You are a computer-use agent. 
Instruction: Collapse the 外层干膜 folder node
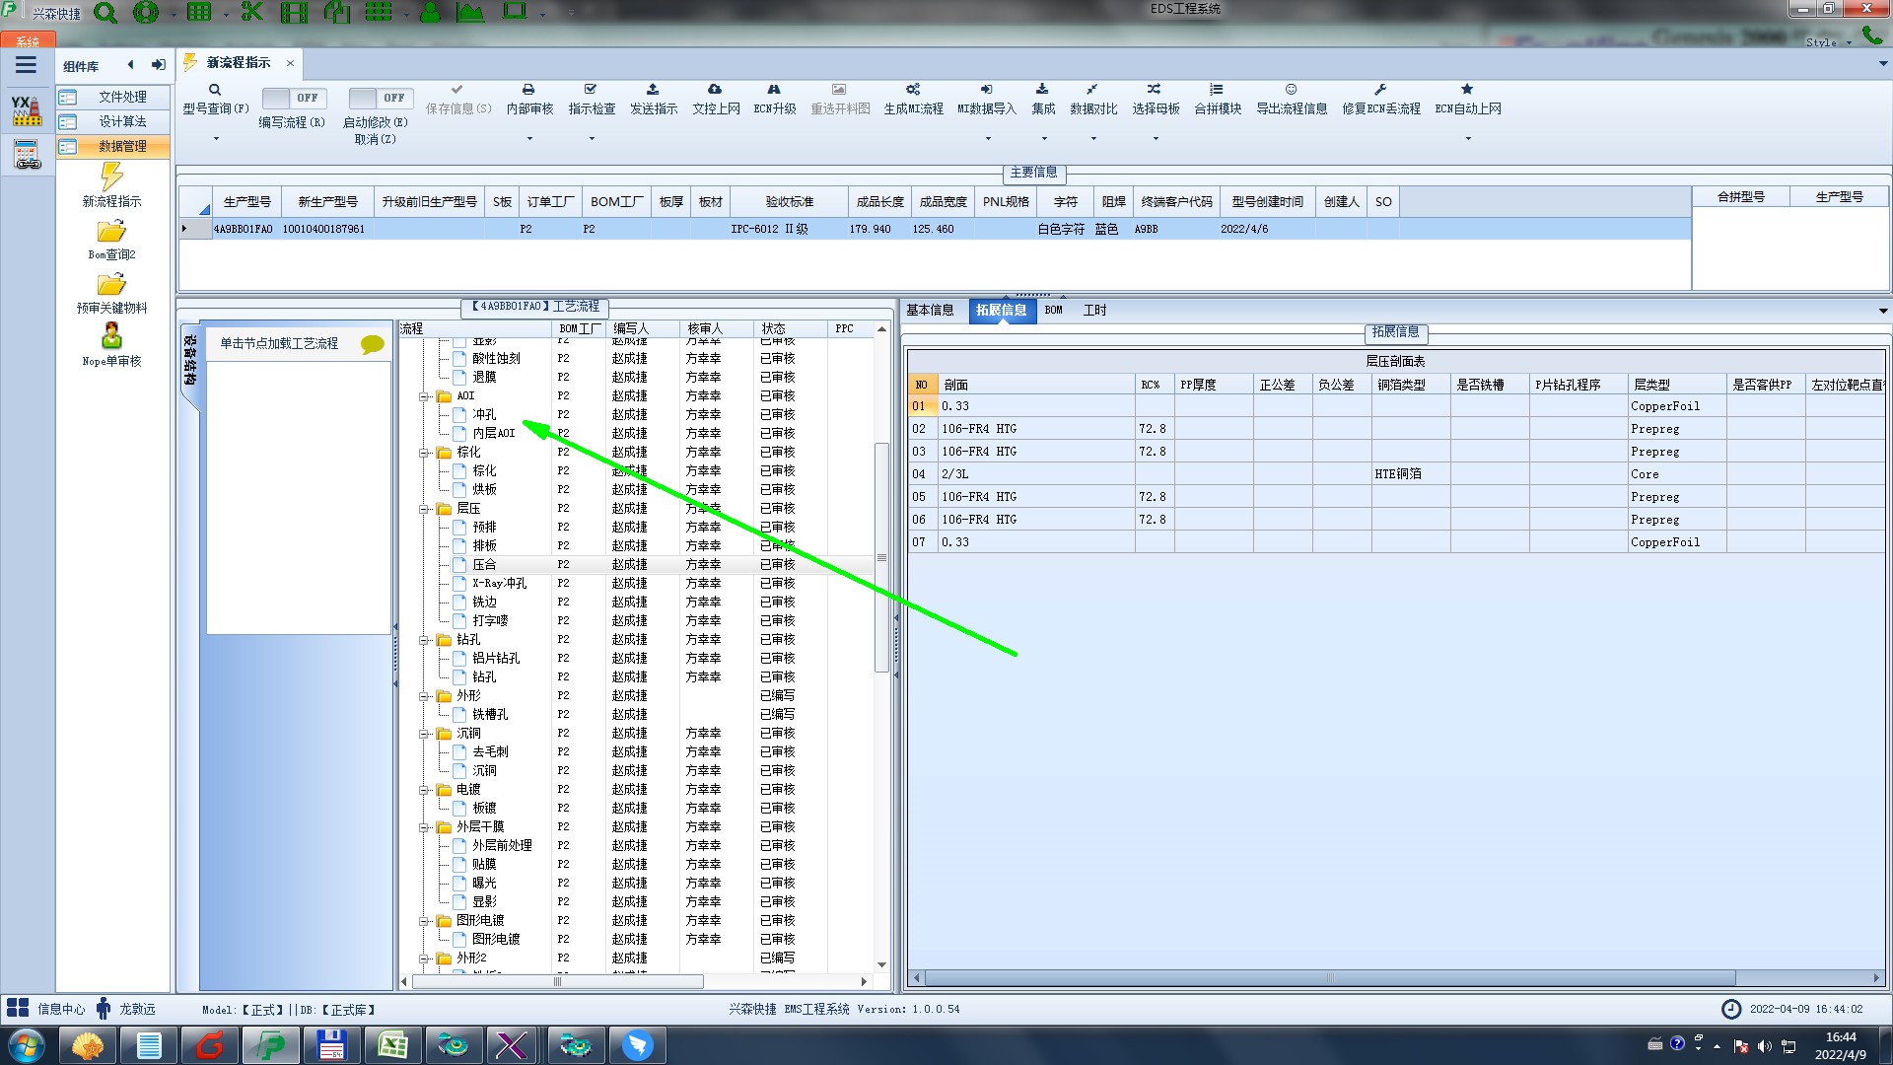coord(425,827)
